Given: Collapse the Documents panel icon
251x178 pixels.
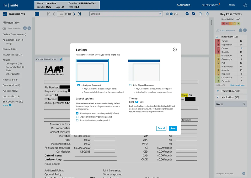Looking at the screenshot, I should (x=5, y=14).
